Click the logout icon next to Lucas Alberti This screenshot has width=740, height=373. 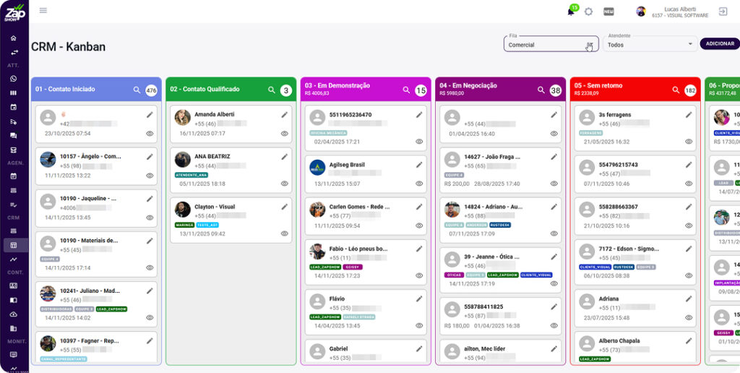(723, 12)
